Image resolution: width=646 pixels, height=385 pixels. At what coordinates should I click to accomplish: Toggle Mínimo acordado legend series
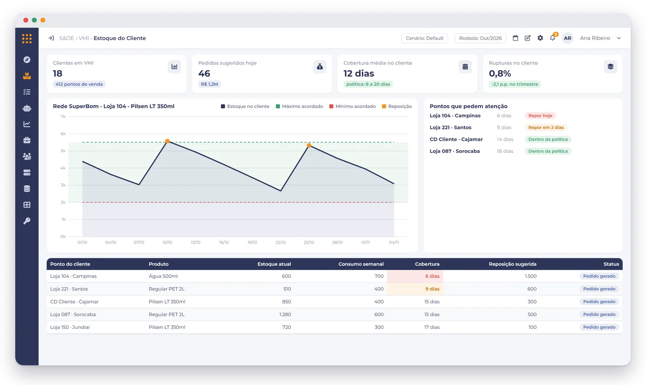(x=352, y=106)
